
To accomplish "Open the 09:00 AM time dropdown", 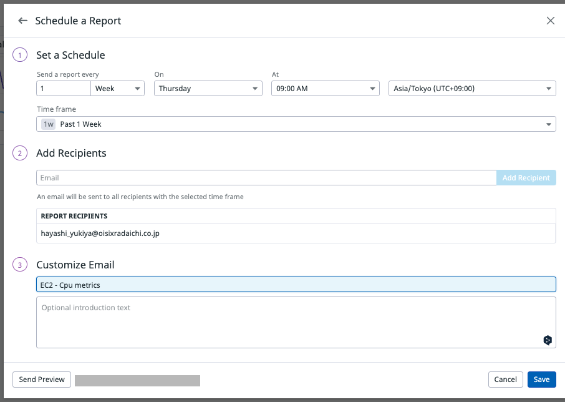I will click(326, 89).
